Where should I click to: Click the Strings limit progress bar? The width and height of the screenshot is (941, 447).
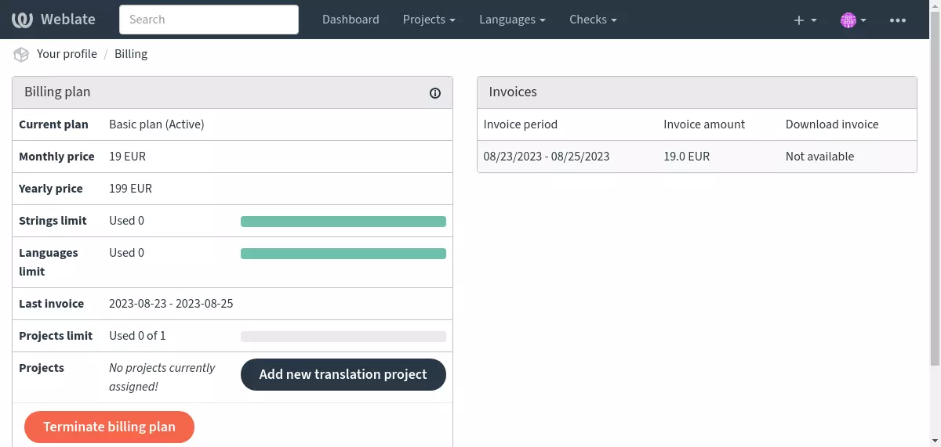pos(343,222)
